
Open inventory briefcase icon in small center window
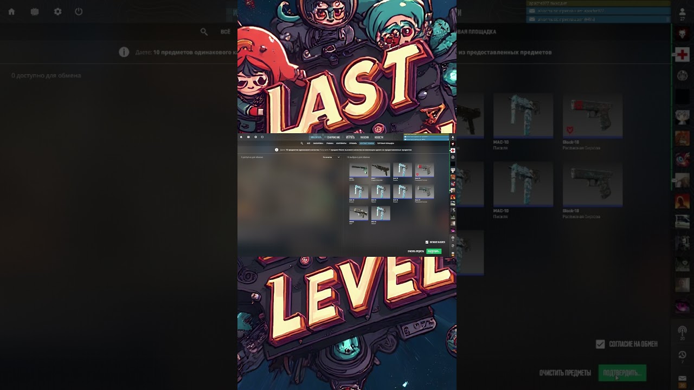(248, 137)
